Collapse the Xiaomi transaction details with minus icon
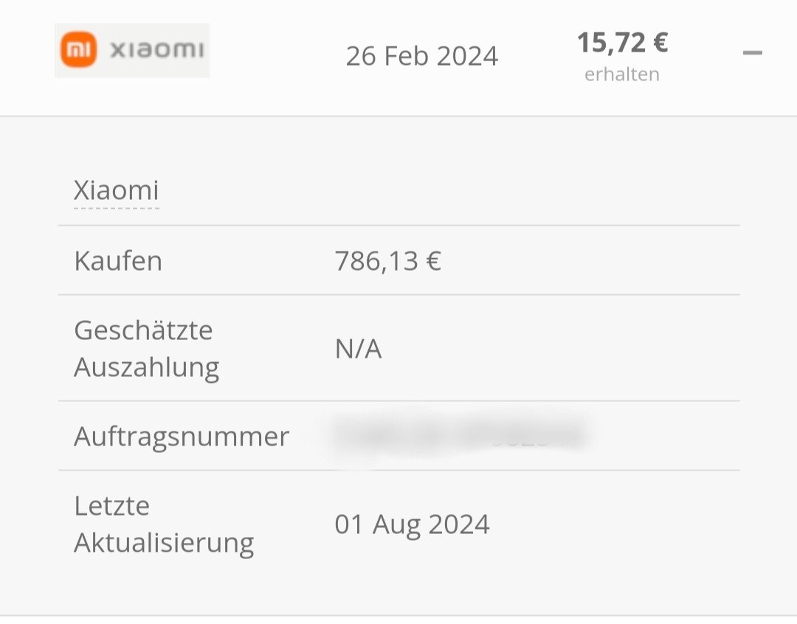This screenshot has width=797, height=624. [752, 53]
